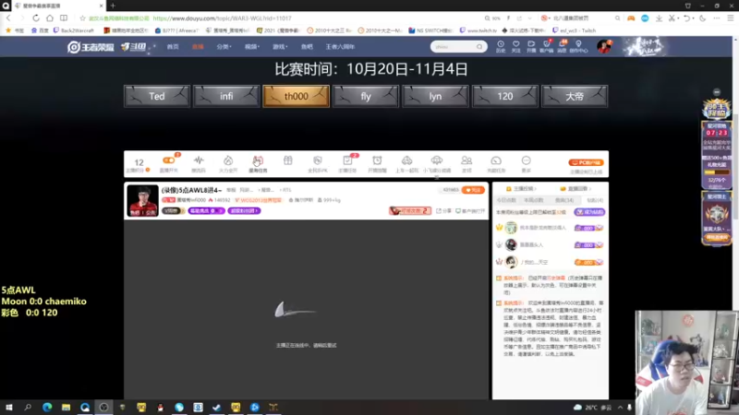Click the orange follow heart button
739x415 pixels.
pos(473,190)
